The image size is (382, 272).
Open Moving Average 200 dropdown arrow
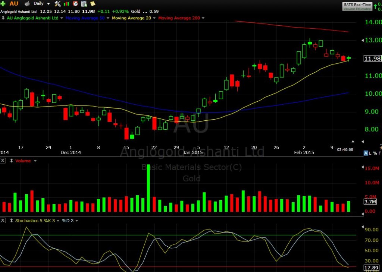pos(203,18)
